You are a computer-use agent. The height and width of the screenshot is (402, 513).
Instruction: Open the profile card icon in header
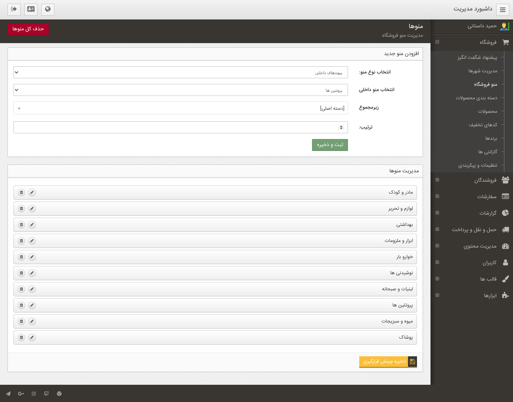31,9
